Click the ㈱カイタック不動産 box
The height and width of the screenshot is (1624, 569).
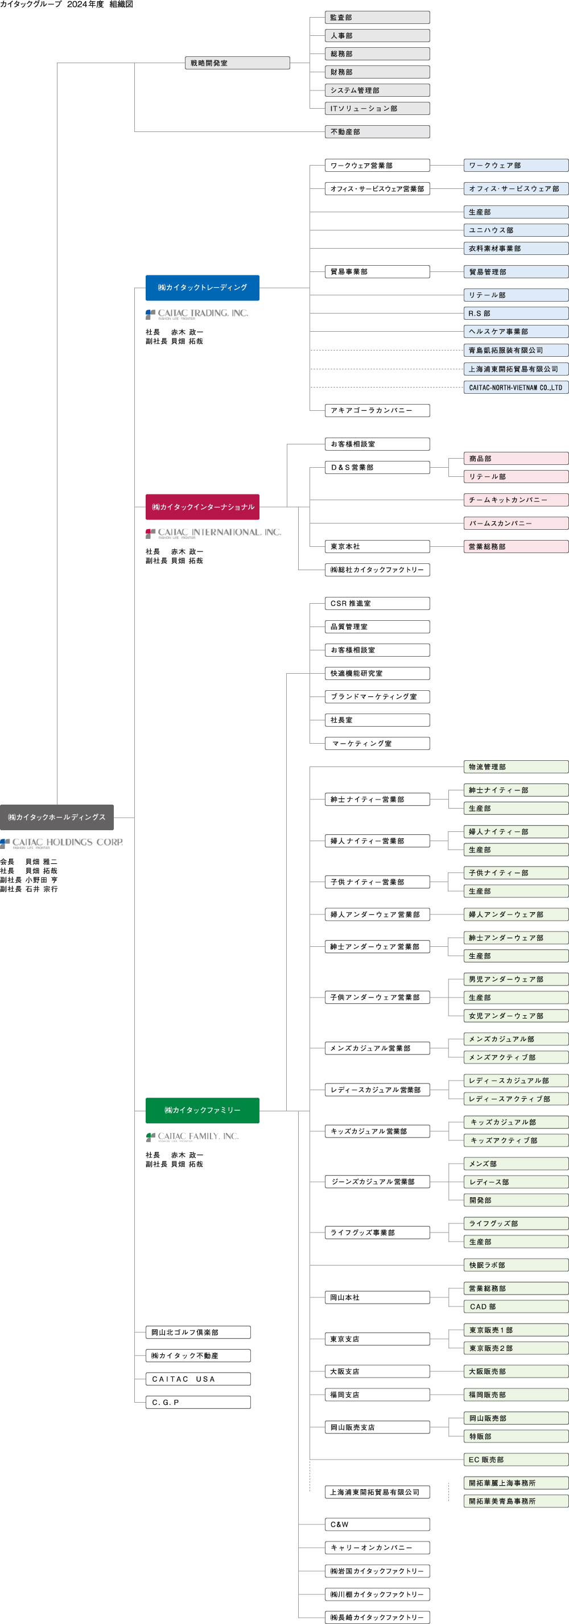point(198,1355)
